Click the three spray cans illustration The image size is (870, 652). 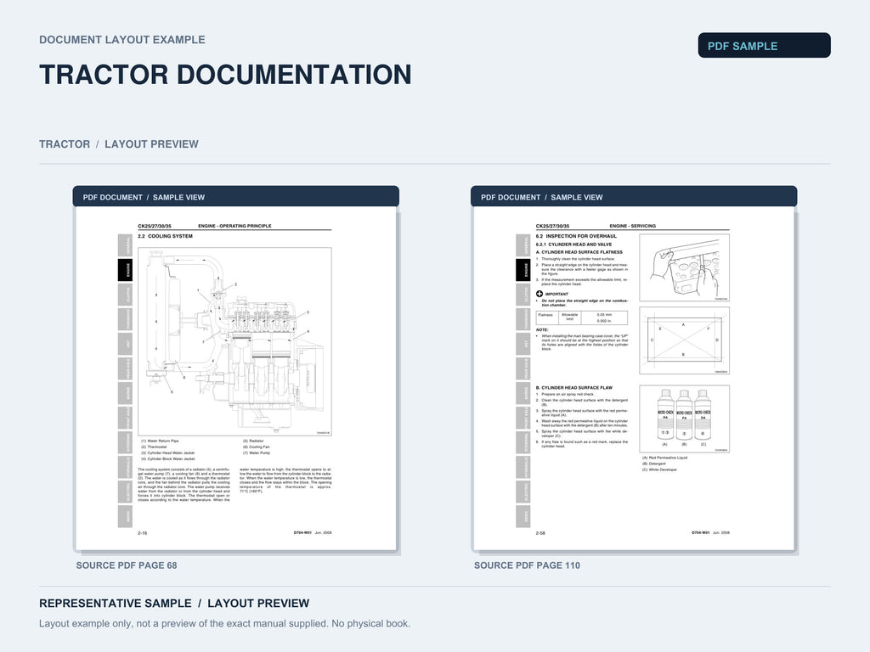pyautogui.click(x=684, y=419)
